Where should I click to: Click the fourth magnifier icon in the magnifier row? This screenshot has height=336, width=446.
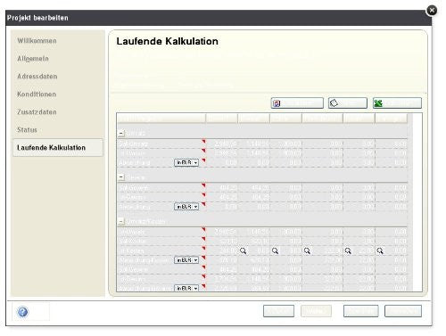tap(348, 251)
